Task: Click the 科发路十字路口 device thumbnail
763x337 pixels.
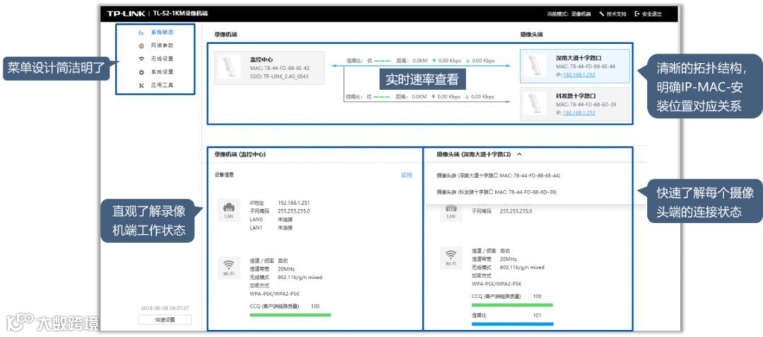Action: pos(535,104)
